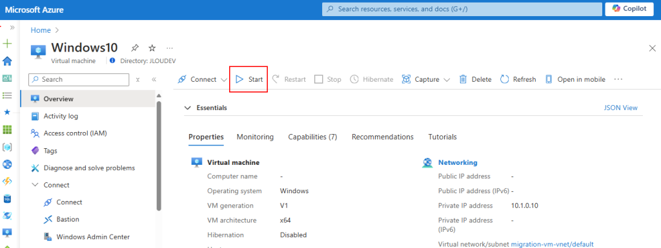Mark Windows10 as favorite with star icon
The width and height of the screenshot is (661, 248).
[x=152, y=48]
